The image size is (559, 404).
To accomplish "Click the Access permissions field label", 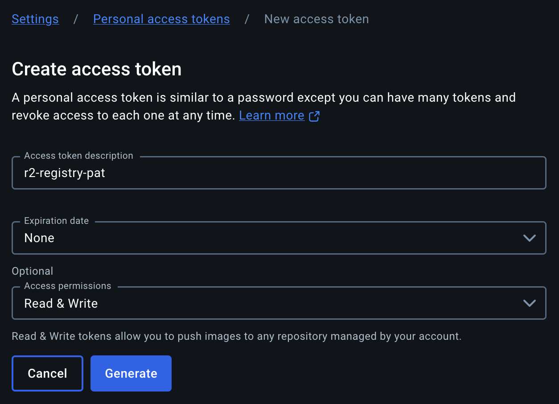I will pos(68,286).
